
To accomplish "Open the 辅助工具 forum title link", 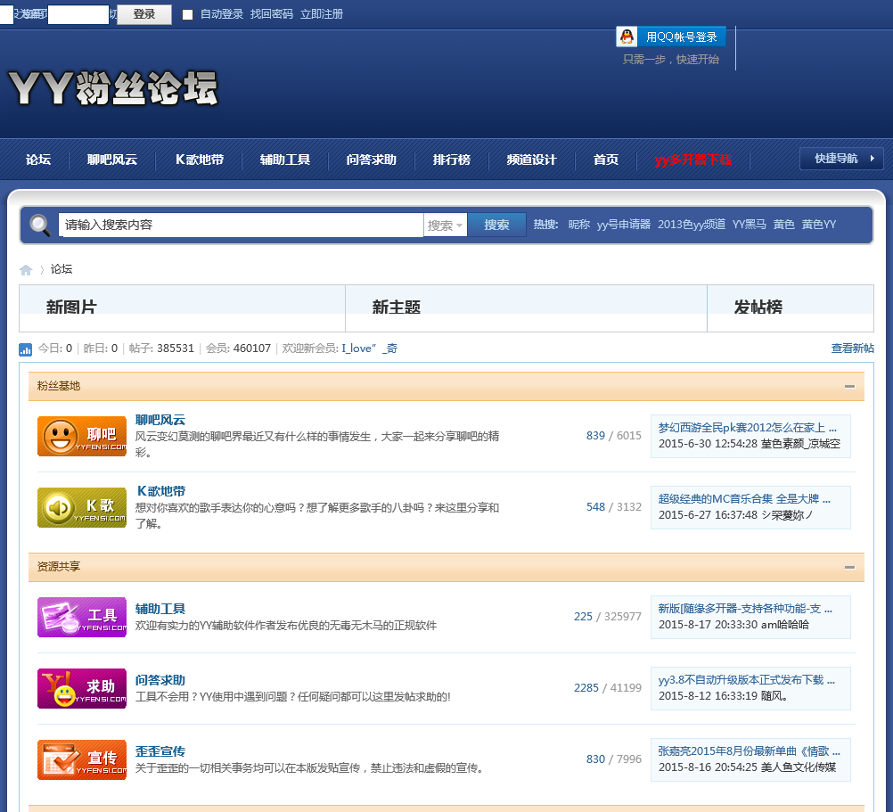I will coord(160,609).
